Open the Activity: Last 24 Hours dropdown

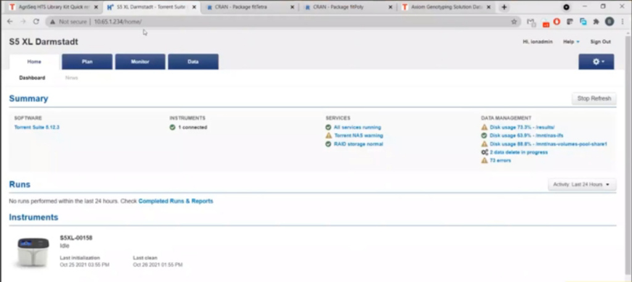click(x=581, y=185)
